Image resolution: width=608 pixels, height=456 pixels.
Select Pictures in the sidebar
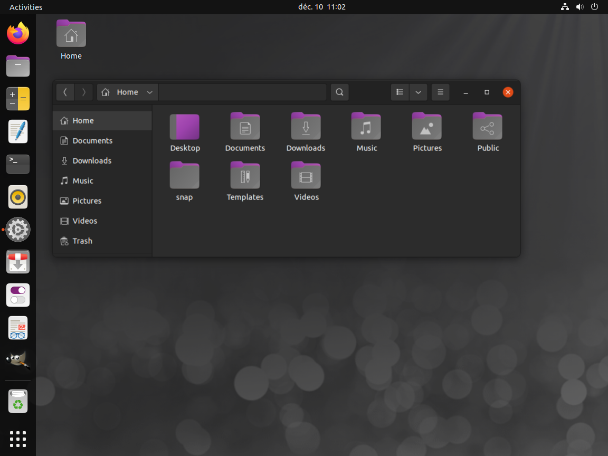point(102,201)
